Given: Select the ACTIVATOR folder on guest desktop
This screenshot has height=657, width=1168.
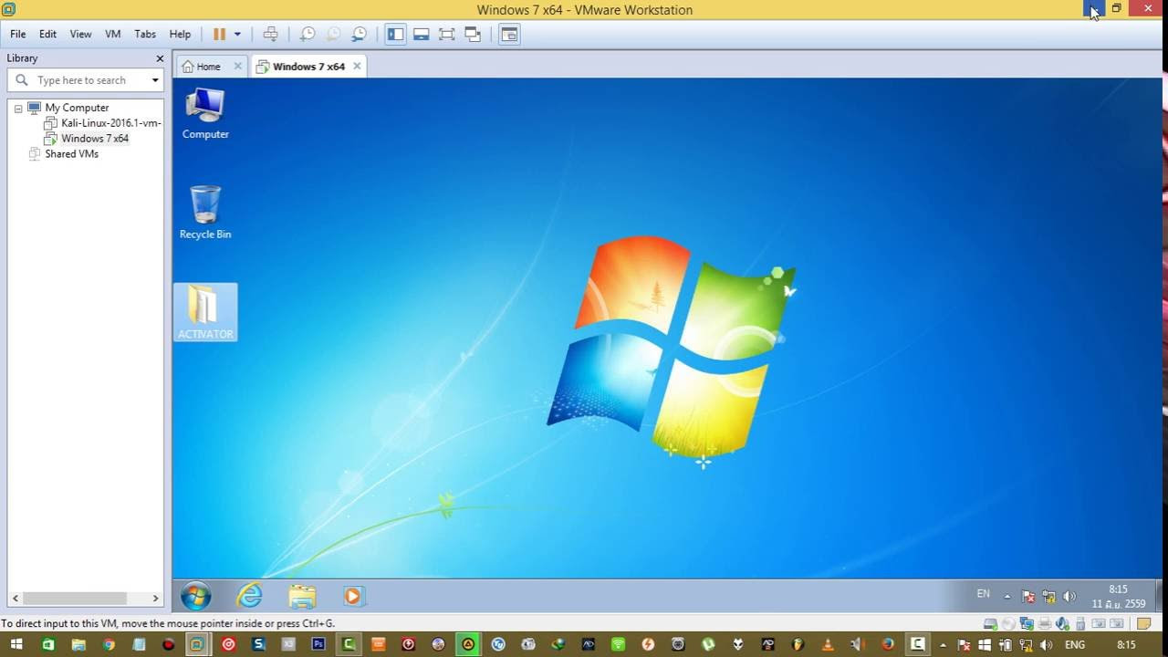Looking at the screenshot, I should pyautogui.click(x=205, y=312).
